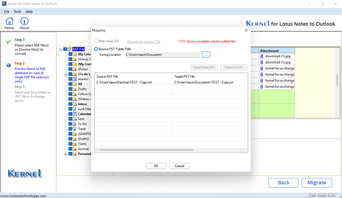Click the Import from CSV button
This screenshot has width=342, height=198.
tap(204, 67)
